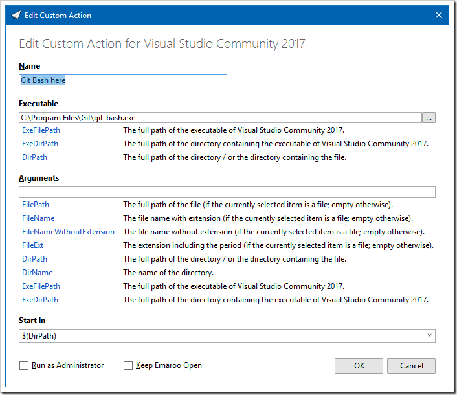The width and height of the screenshot is (457, 395).
Task: Click the dialog heading Edit Custom Action for Visual Studio
Action: click(162, 44)
